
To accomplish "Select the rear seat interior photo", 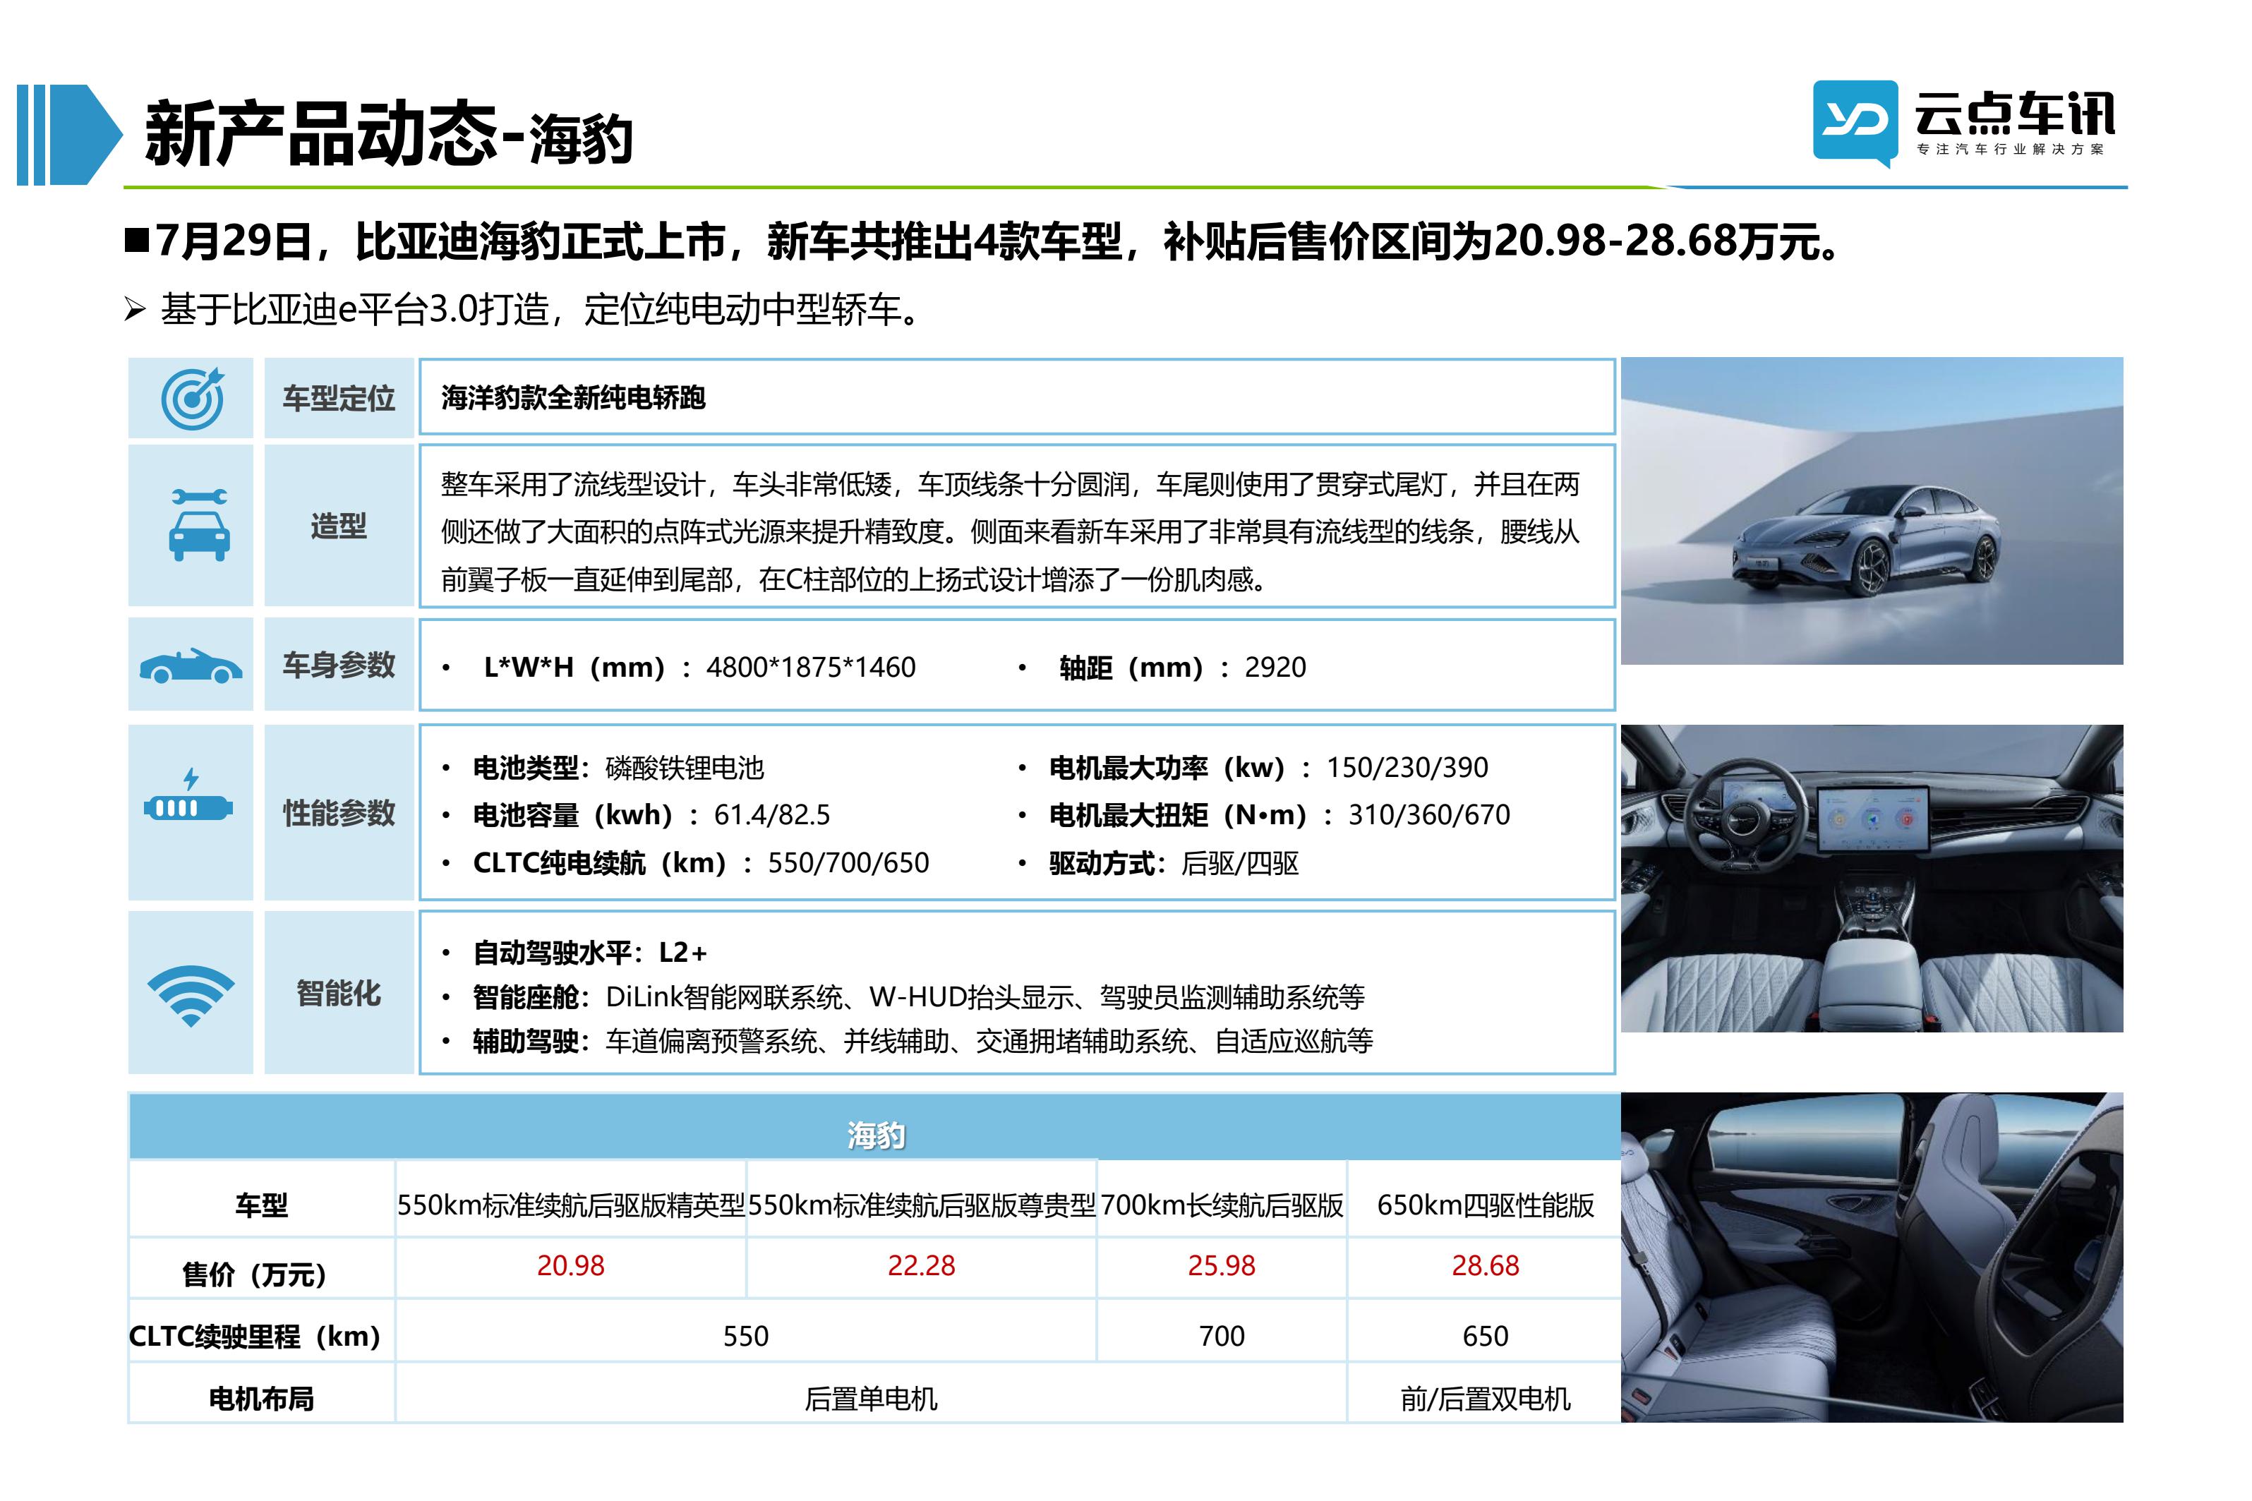I will 1871,1257.
